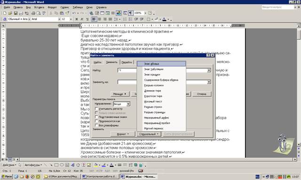Click the Numbered list icon

click(x=125, y=19)
